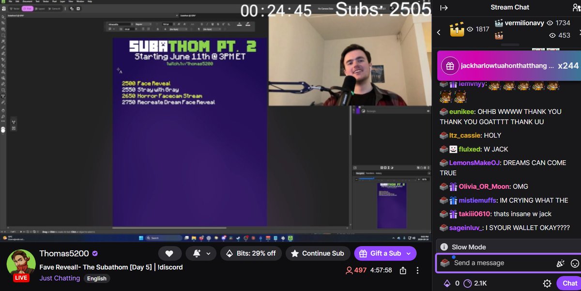Open the three-dot more options menu
This screenshot has width=581, height=291.
click(x=418, y=270)
